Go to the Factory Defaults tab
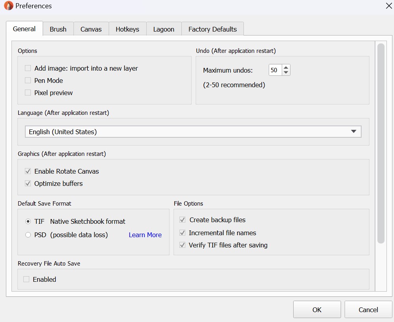The width and height of the screenshot is (394, 322). [213, 29]
